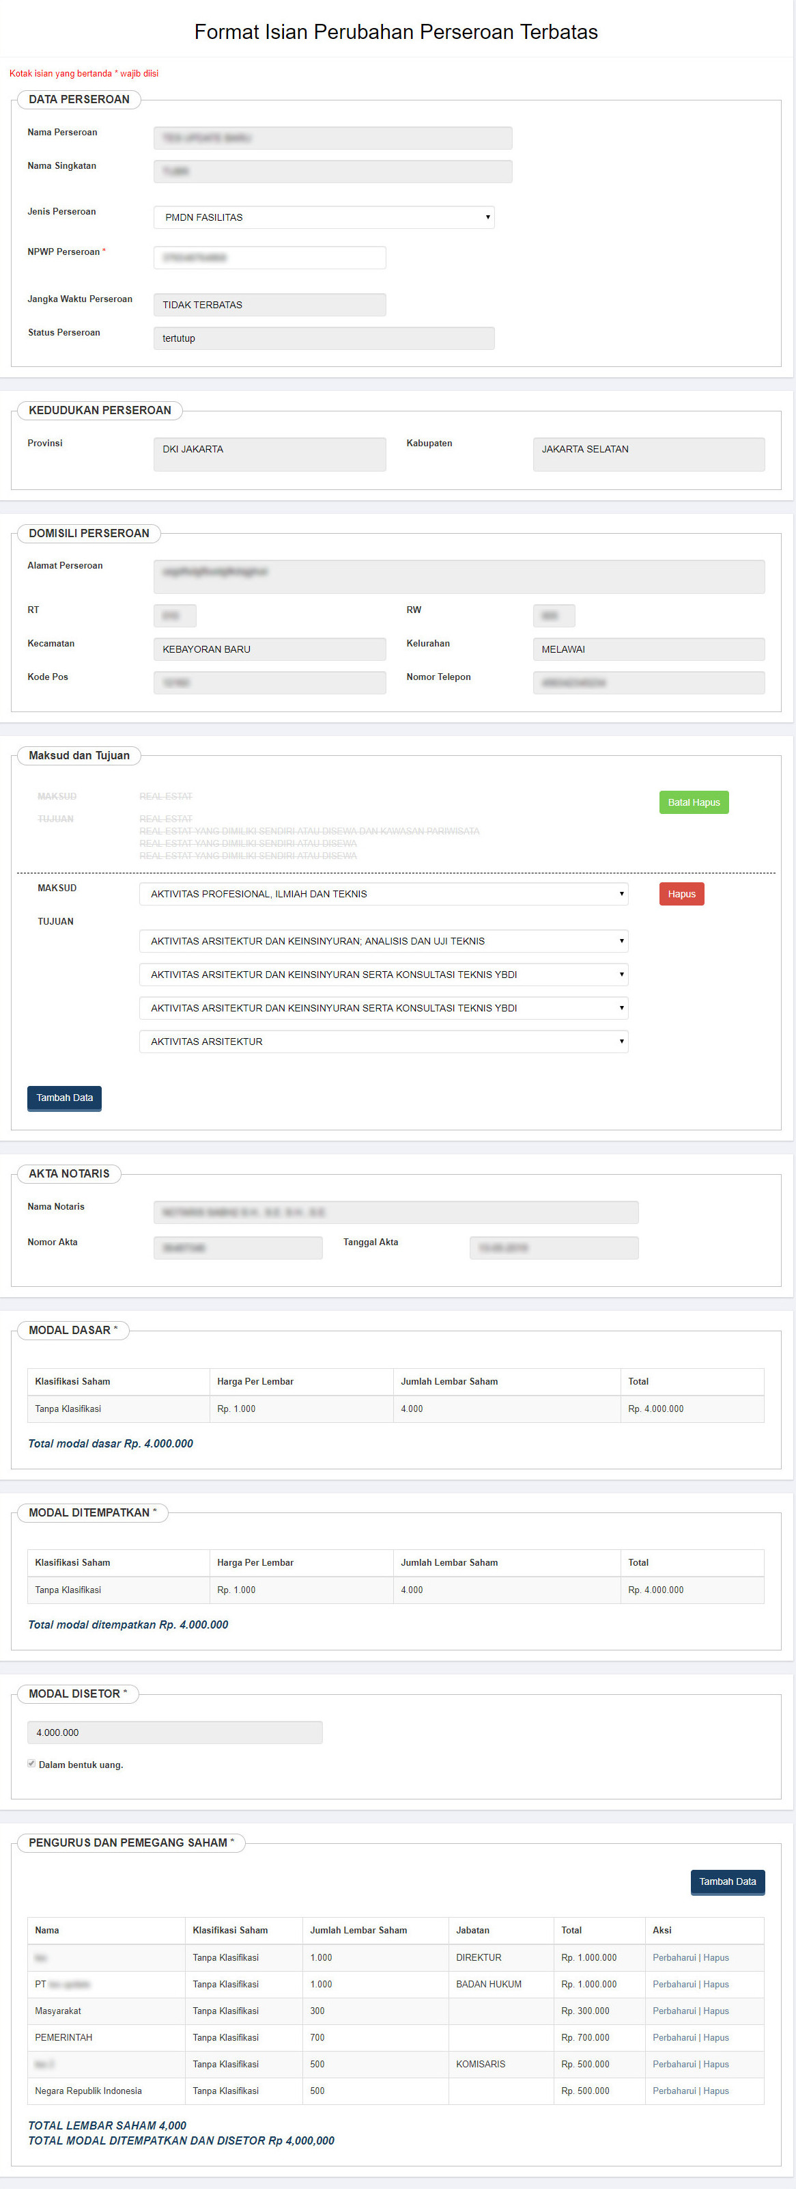The height and width of the screenshot is (2189, 796).
Task: Click the NPWP Perseroan input field
Action: click(269, 258)
